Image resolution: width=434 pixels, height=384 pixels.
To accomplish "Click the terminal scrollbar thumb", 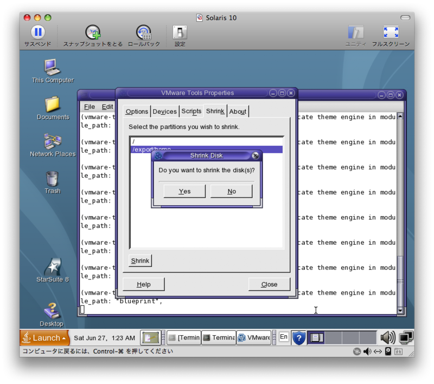I will pyautogui.click(x=400, y=281).
